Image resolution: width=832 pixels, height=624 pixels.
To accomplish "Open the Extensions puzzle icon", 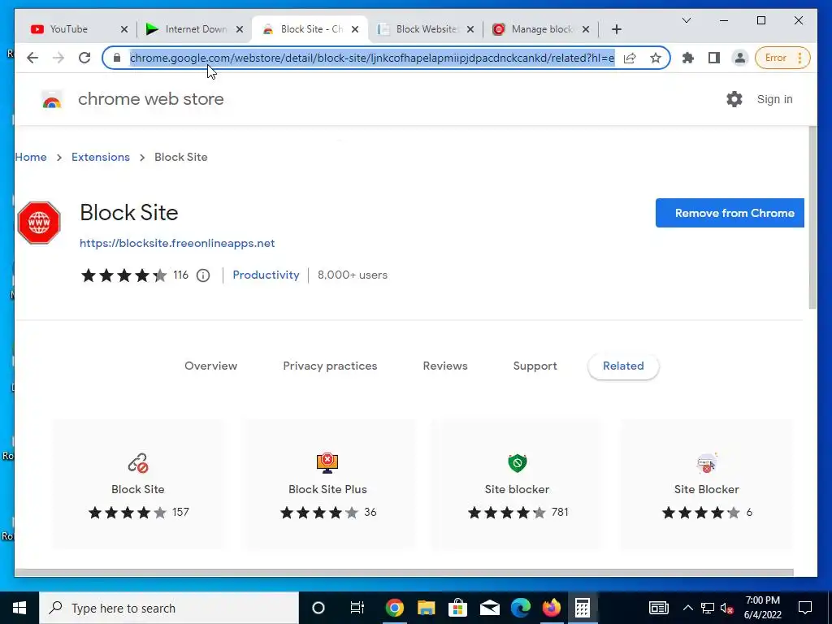I will [688, 58].
